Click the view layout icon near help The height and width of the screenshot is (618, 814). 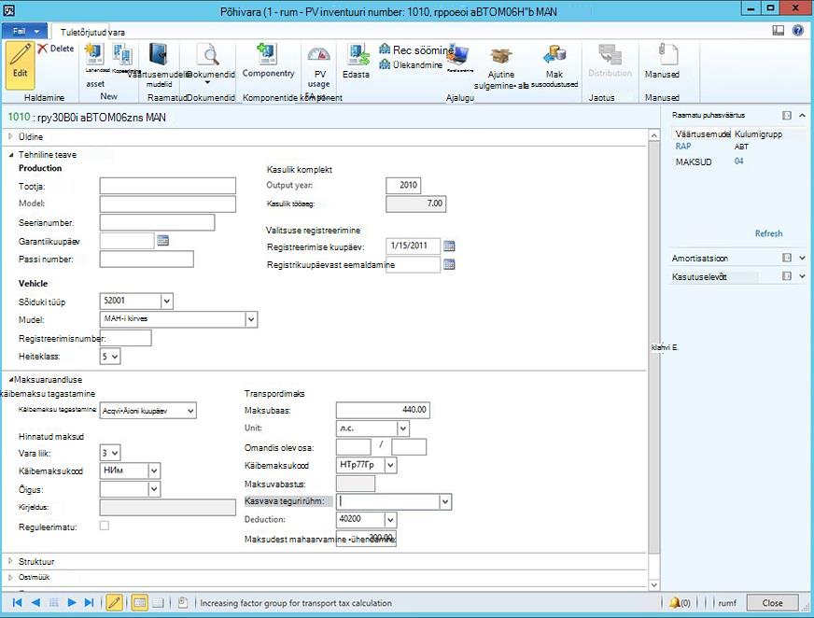[x=779, y=31]
